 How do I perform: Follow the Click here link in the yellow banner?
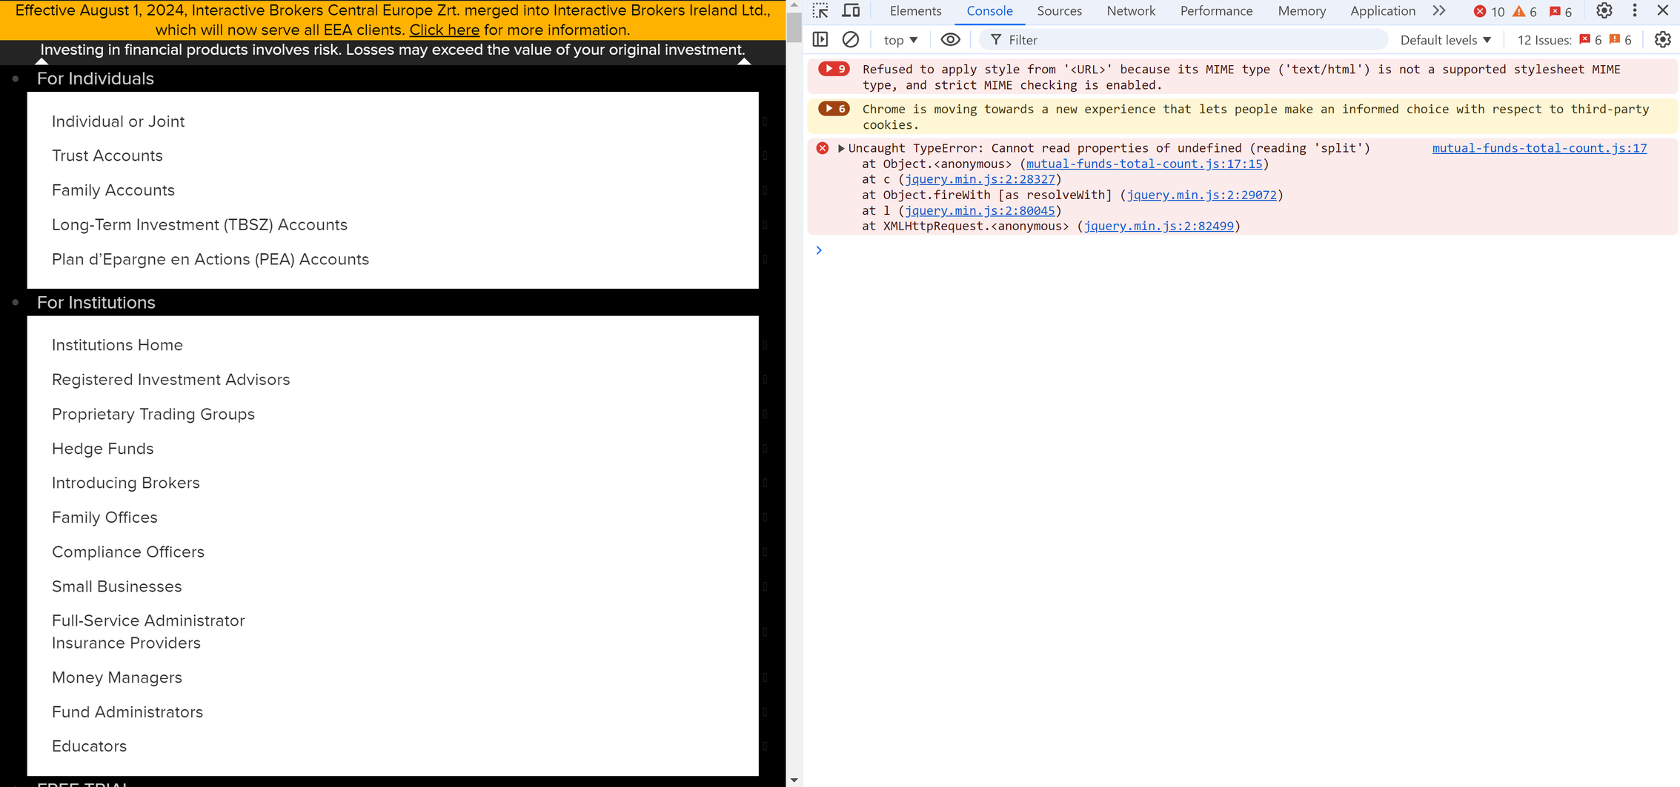(x=444, y=30)
